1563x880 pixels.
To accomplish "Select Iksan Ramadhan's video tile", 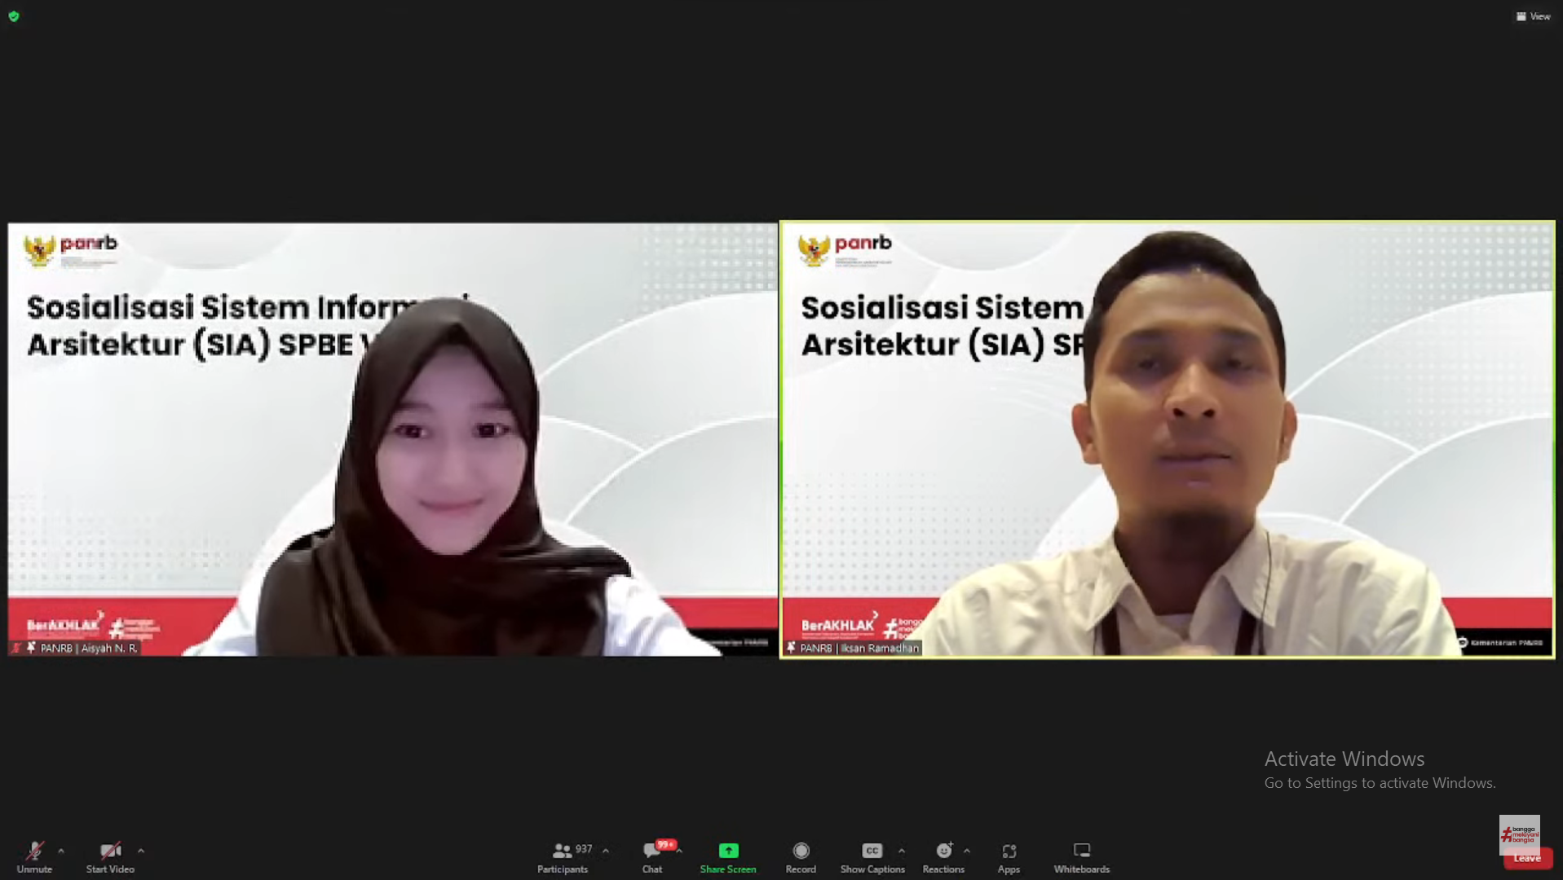I will [x=1167, y=440].
